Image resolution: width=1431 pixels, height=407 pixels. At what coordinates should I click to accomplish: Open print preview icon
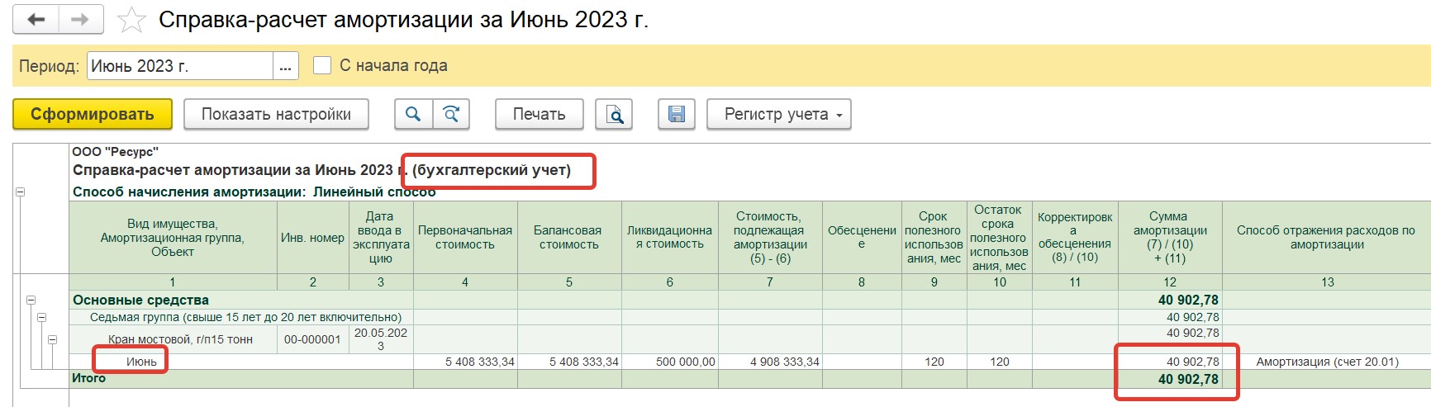[614, 114]
